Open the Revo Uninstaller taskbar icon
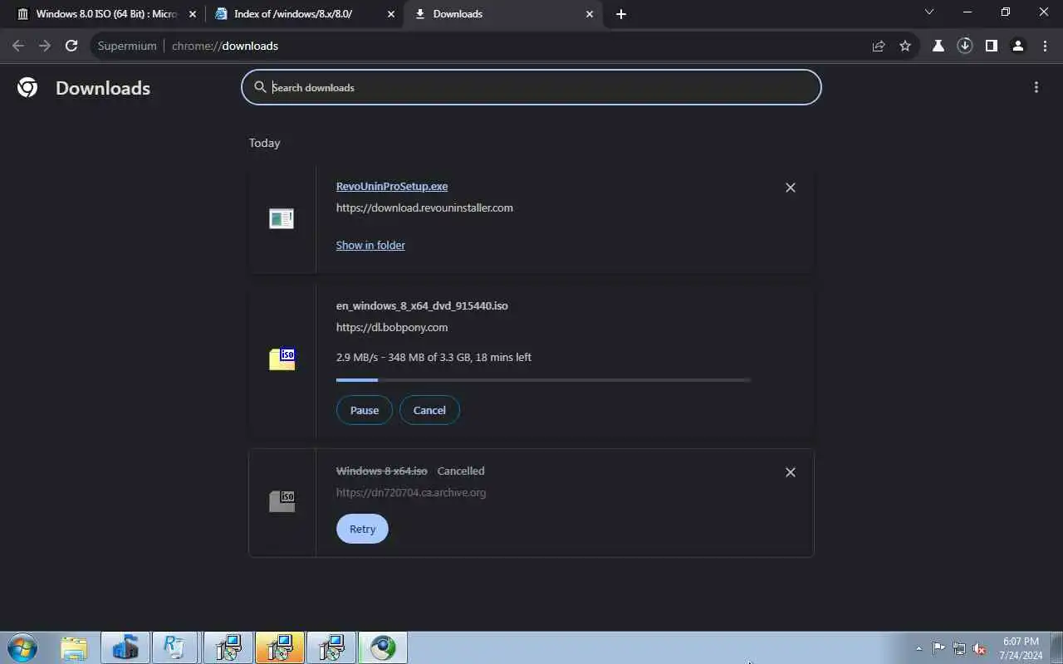1063x664 pixels. 174,647
